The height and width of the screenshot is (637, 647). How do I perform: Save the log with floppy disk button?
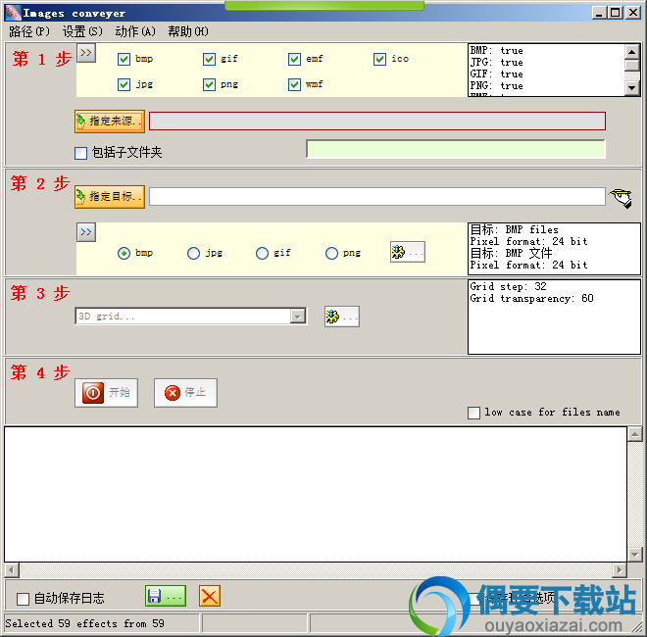(x=166, y=596)
